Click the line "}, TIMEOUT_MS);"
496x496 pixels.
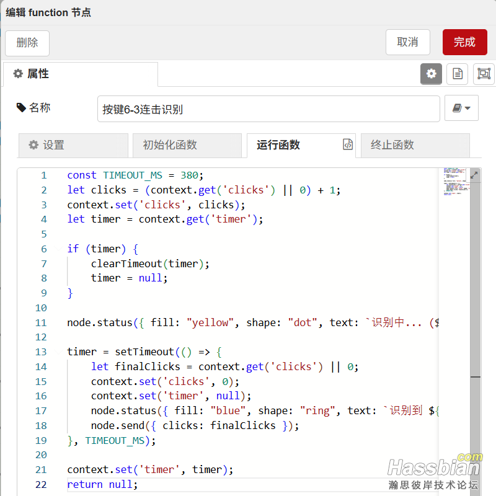pos(112,441)
